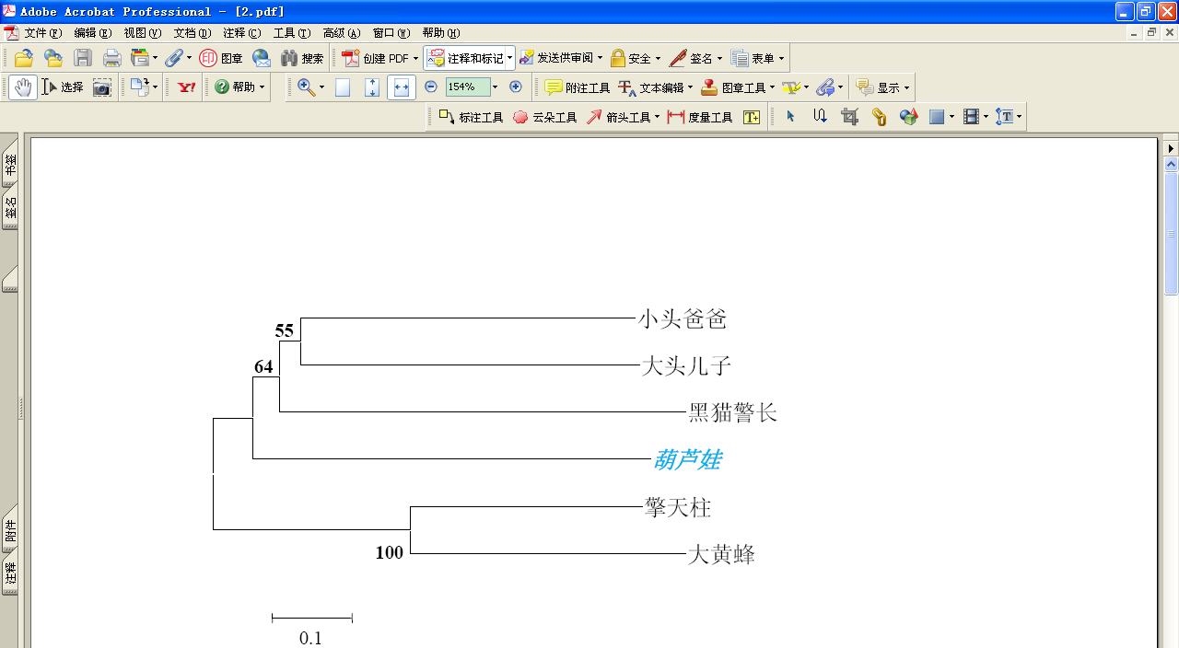Click the 搜索 search button
The image size is (1179, 648).
[302, 58]
